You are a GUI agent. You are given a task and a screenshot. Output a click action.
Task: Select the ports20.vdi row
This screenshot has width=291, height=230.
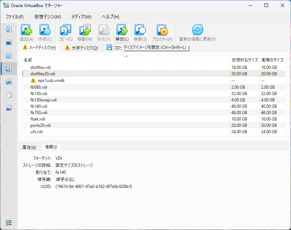point(154,125)
